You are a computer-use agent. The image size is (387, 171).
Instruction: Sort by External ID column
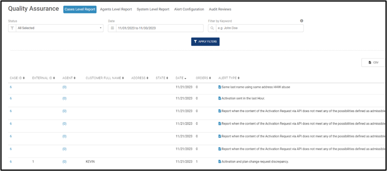[44, 78]
